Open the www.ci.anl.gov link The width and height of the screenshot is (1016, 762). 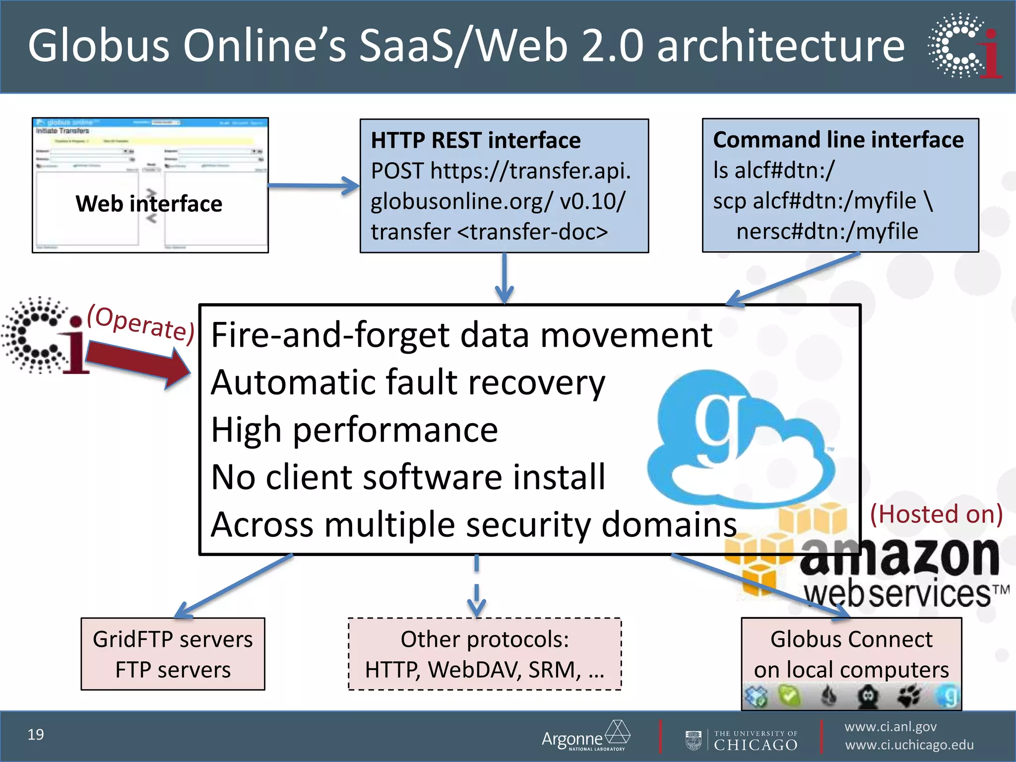pyautogui.click(x=890, y=727)
